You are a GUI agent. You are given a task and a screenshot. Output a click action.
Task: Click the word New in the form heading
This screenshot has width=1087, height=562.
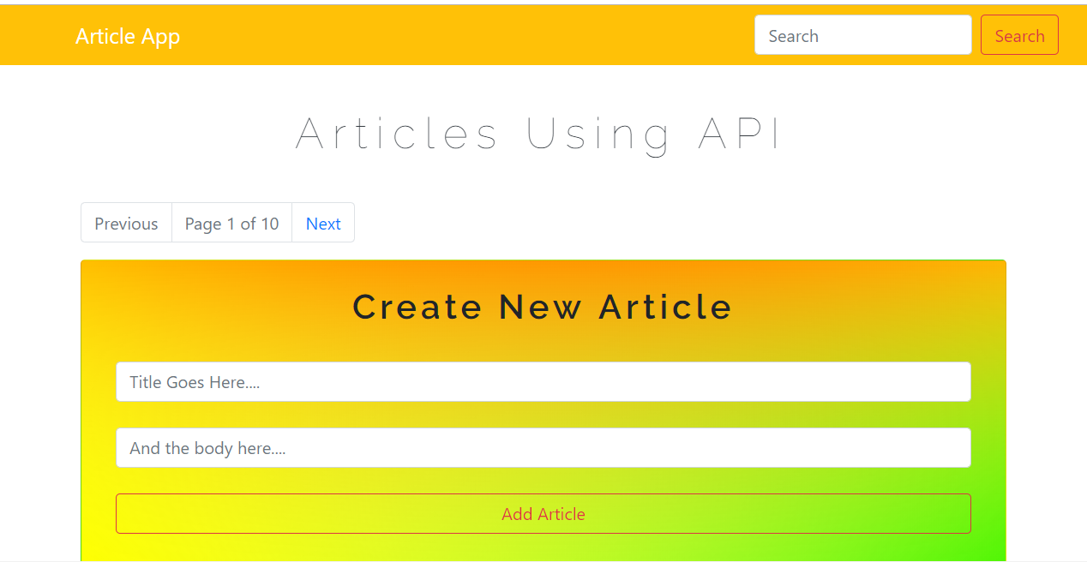pyautogui.click(x=541, y=307)
